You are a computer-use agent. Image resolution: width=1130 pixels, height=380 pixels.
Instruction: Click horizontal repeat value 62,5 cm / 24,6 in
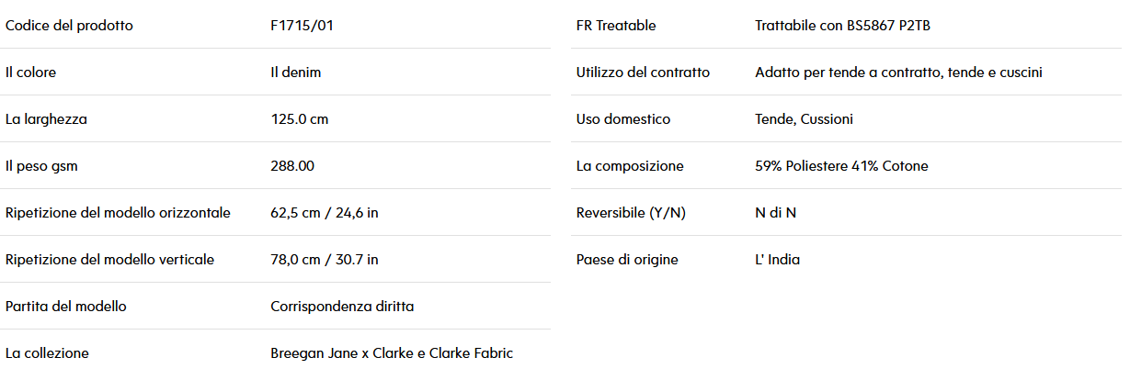(325, 213)
